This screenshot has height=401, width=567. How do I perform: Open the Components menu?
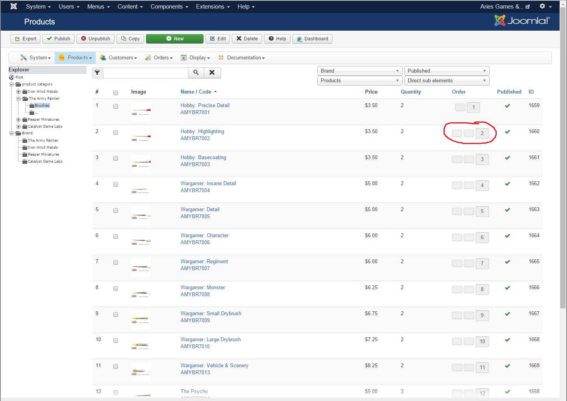[169, 7]
